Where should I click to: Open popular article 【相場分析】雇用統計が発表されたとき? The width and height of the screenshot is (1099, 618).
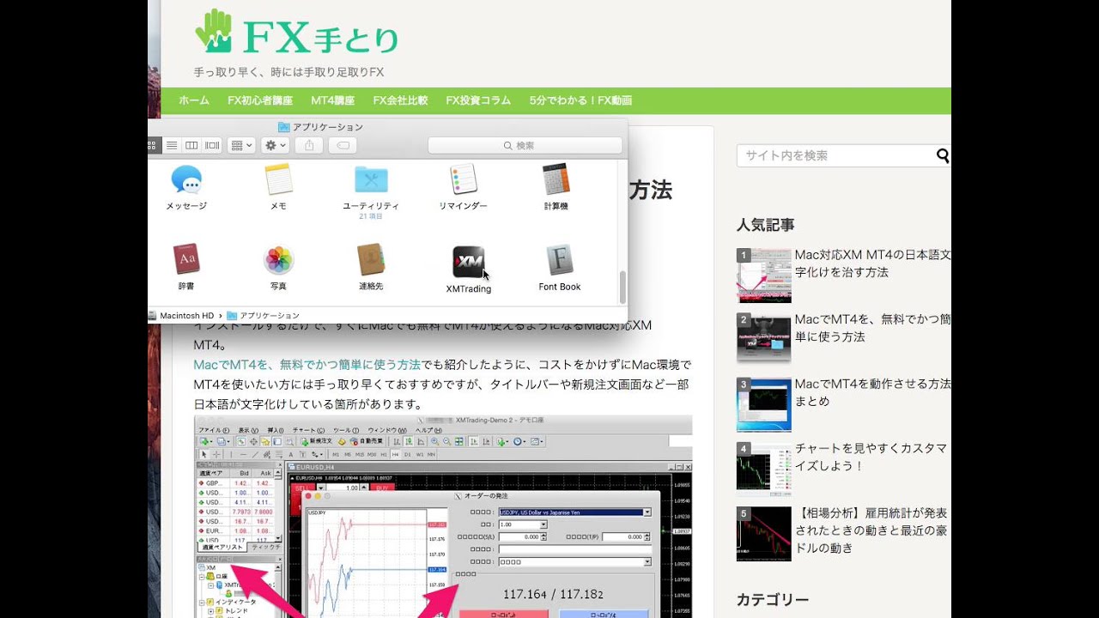pyautogui.click(x=871, y=530)
